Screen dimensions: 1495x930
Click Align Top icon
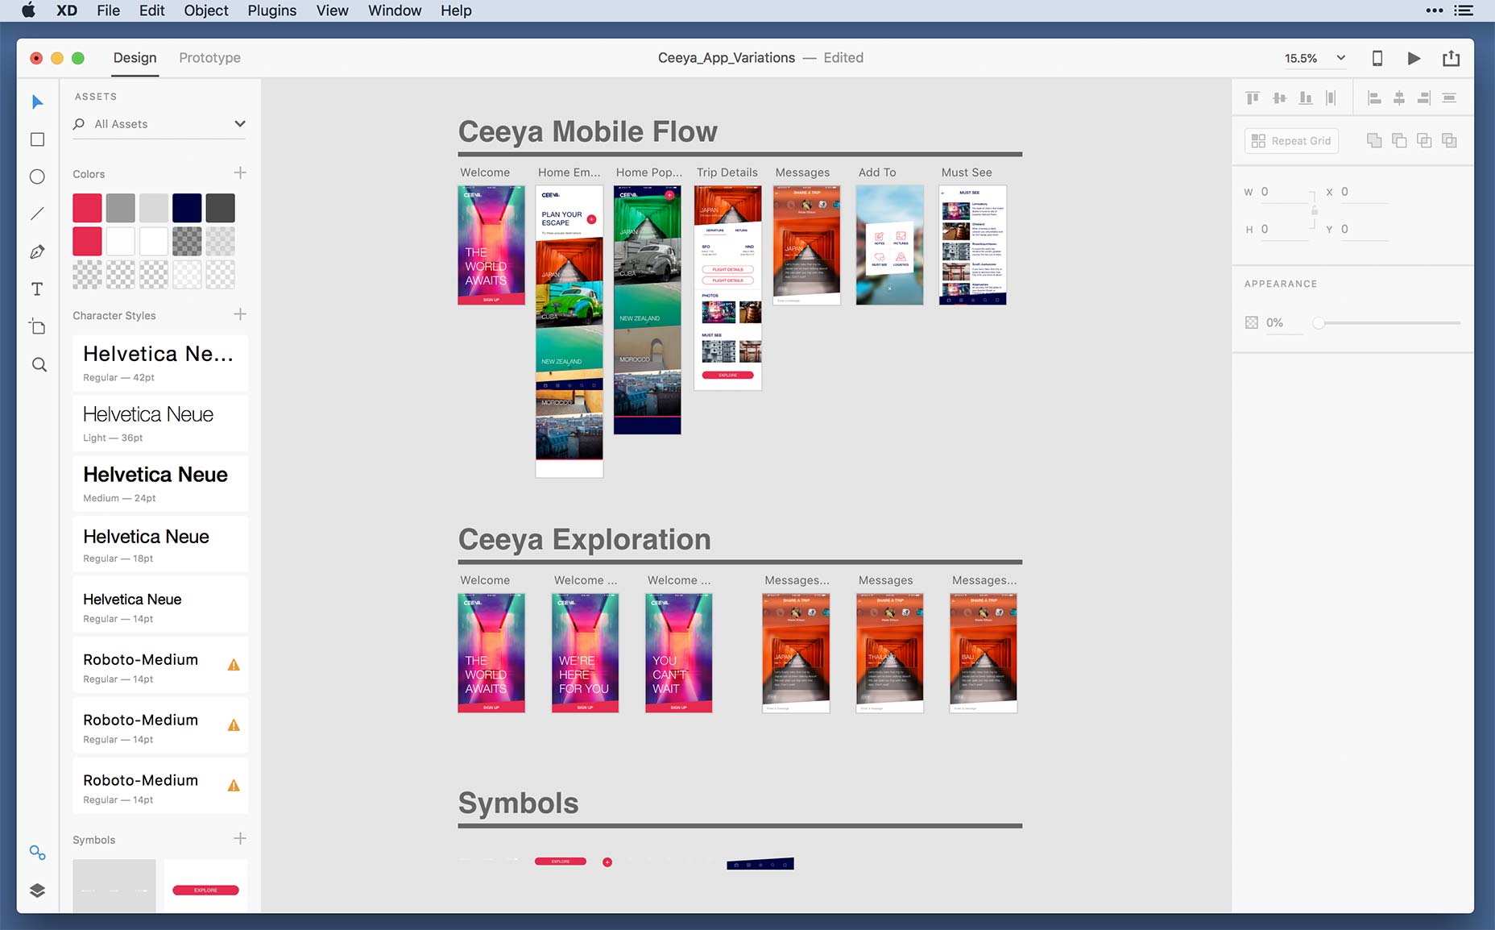pos(1253,98)
